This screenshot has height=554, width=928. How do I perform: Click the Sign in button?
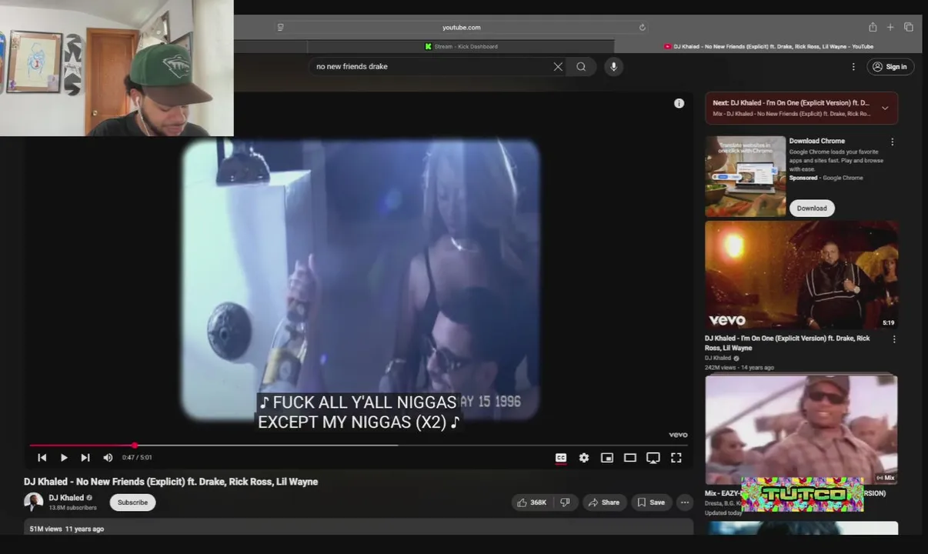(890, 67)
